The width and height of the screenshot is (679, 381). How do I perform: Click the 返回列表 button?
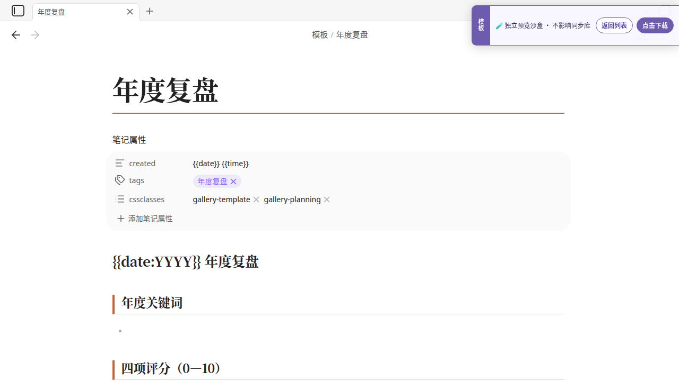(614, 25)
